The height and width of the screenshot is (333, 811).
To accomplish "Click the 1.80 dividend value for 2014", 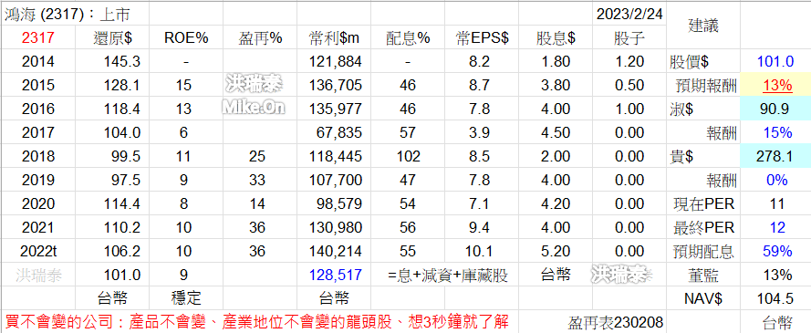I will click(x=556, y=61).
